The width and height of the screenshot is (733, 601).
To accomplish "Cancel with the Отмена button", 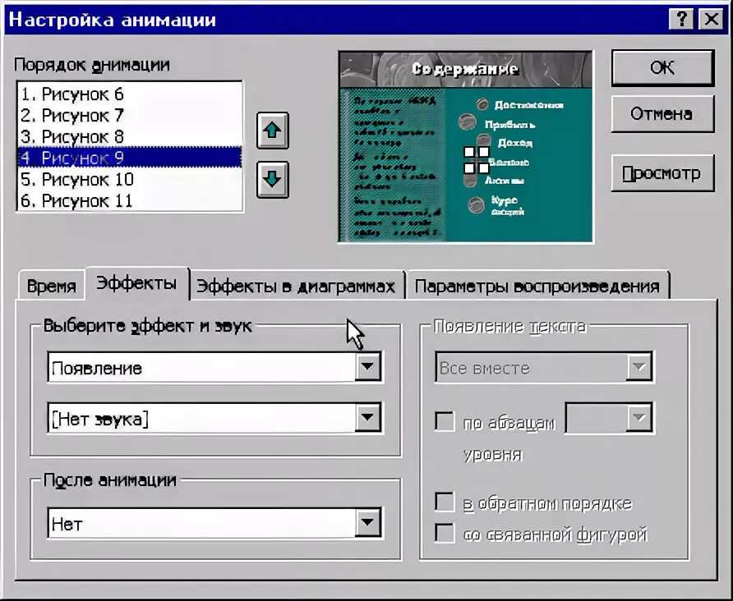I will point(662,114).
